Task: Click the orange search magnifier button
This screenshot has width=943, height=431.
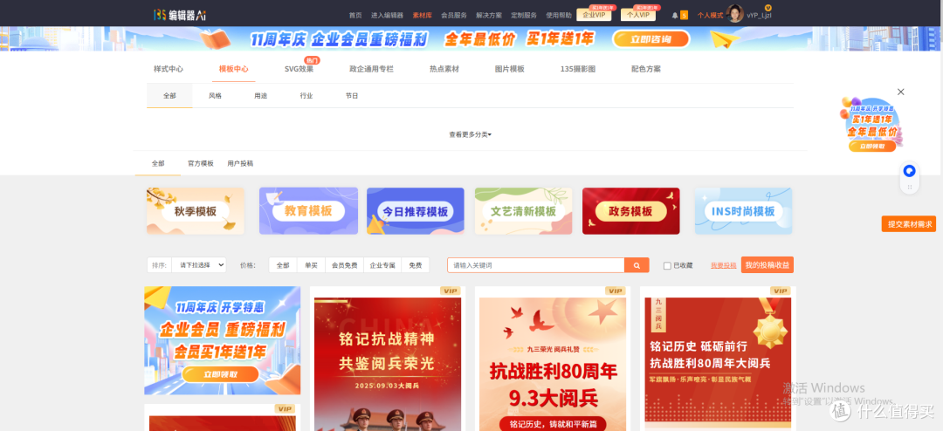Action: click(x=637, y=265)
